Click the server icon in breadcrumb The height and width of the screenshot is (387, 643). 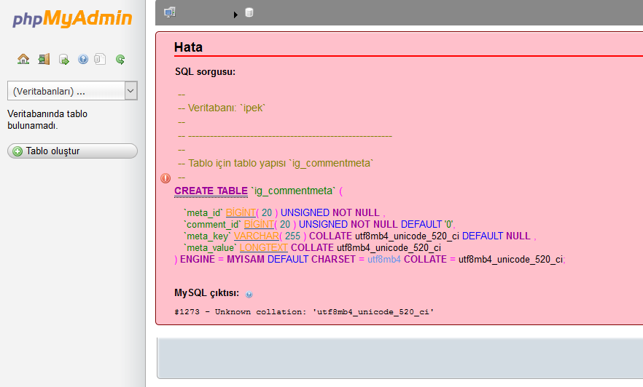(170, 12)
